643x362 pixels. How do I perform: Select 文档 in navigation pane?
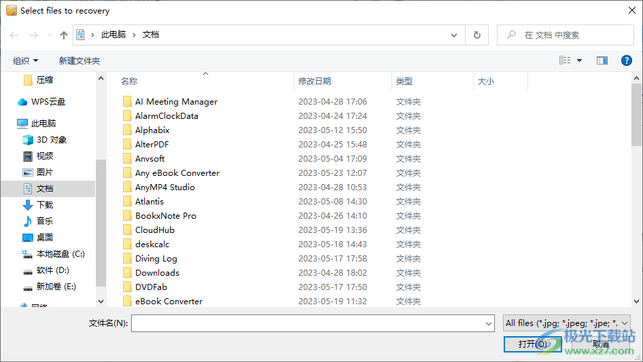(38, 189)
